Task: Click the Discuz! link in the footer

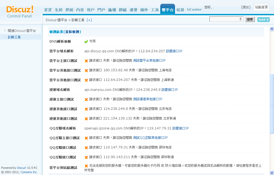Action: [x=22, y=168]
